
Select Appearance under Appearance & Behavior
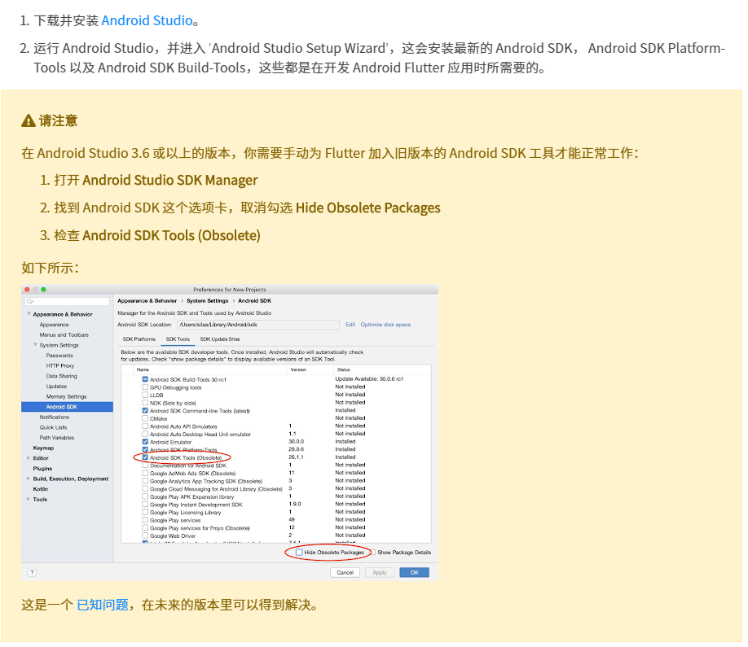tap(54, 325)
